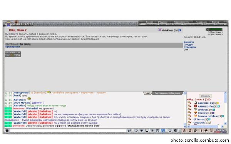Open Инвентарь submenu link

pyautogui.click(x=151, y=24)
